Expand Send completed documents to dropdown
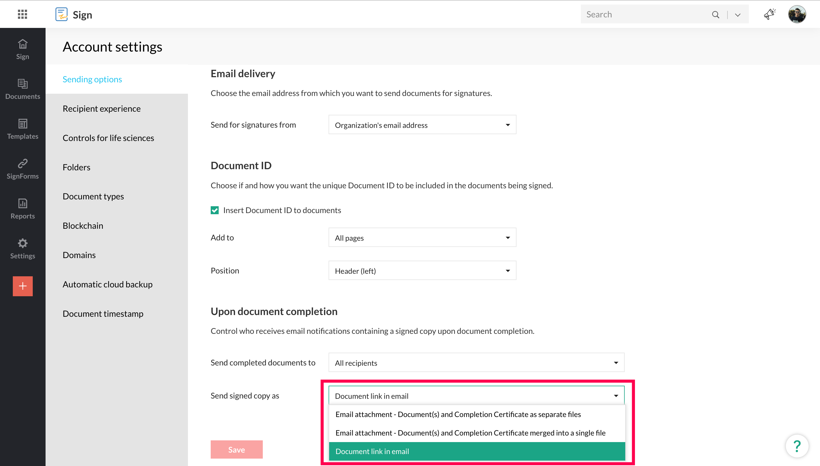Image resolution: width=820 pixels, height=466 pixels. point(476,363)
